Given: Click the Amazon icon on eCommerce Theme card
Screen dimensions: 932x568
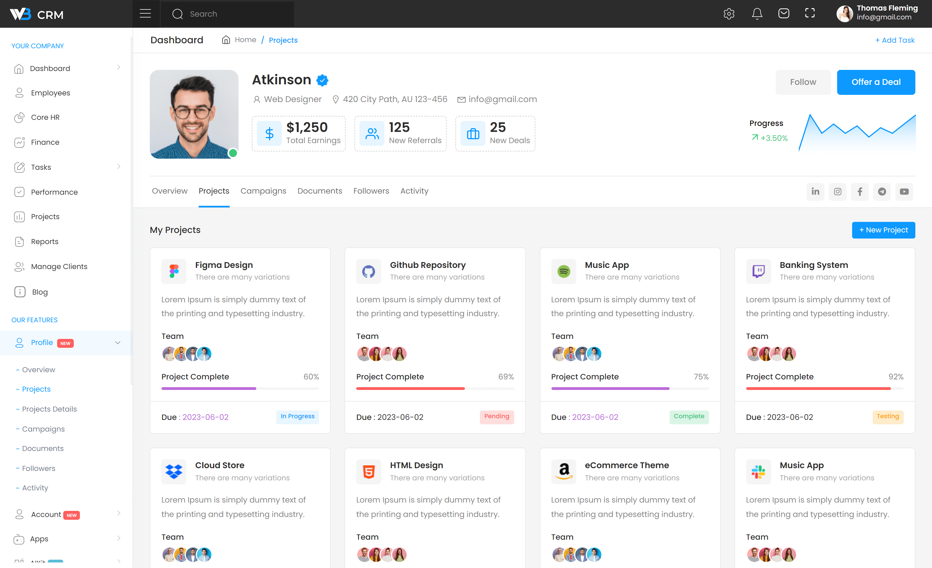Looking at the screenshot, I should [564, 471].
